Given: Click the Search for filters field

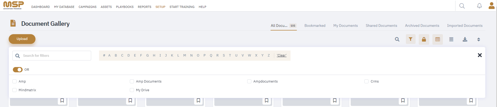Looking at the screenshot, I should [52, 56].
